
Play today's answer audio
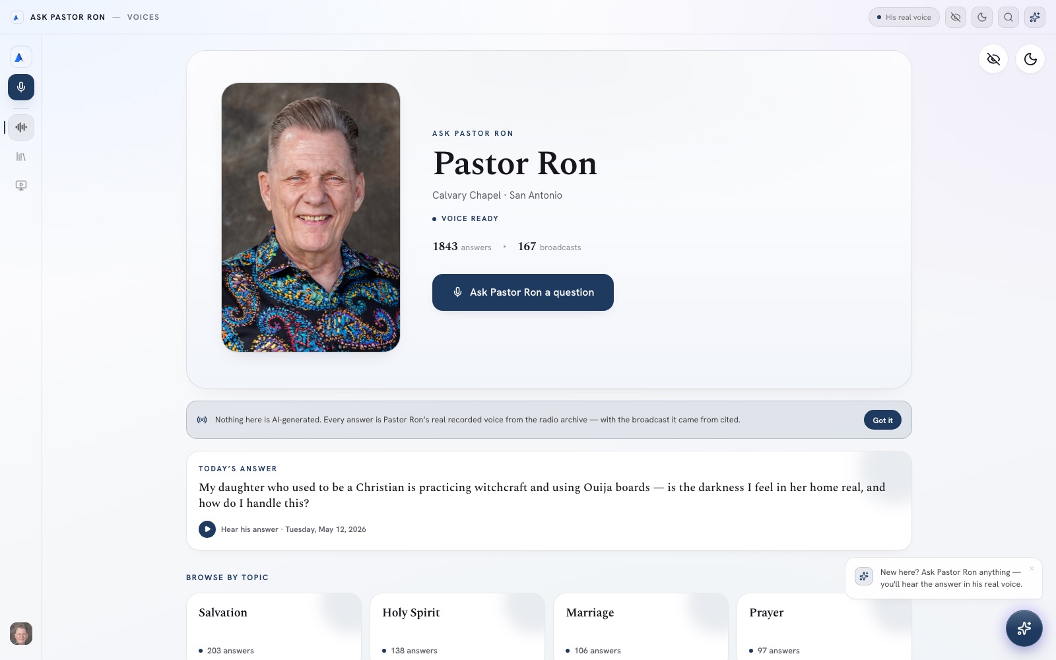pyautogui.click(x=207, y=529)
